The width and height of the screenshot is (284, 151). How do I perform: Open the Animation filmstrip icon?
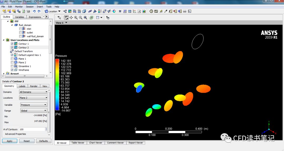point(156,11)
